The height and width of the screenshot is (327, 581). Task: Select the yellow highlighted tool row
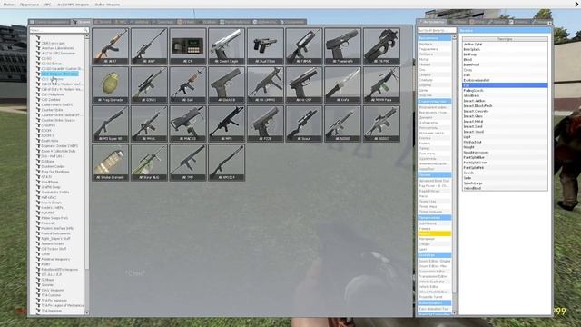point(434,234)
